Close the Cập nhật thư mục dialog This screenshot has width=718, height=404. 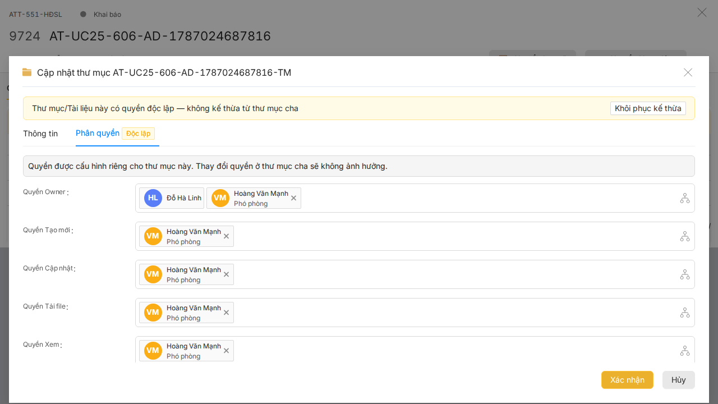688,72
